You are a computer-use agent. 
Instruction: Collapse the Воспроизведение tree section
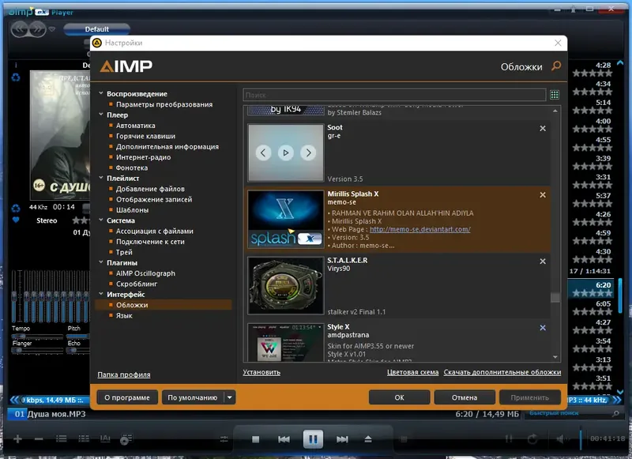point(101,93)
